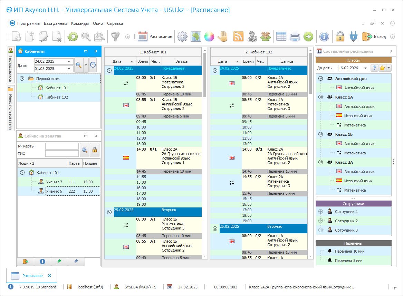This screenshot has height=296, width=403.
Task: Click the clock icon beside date fields
Action: [93, 65]
